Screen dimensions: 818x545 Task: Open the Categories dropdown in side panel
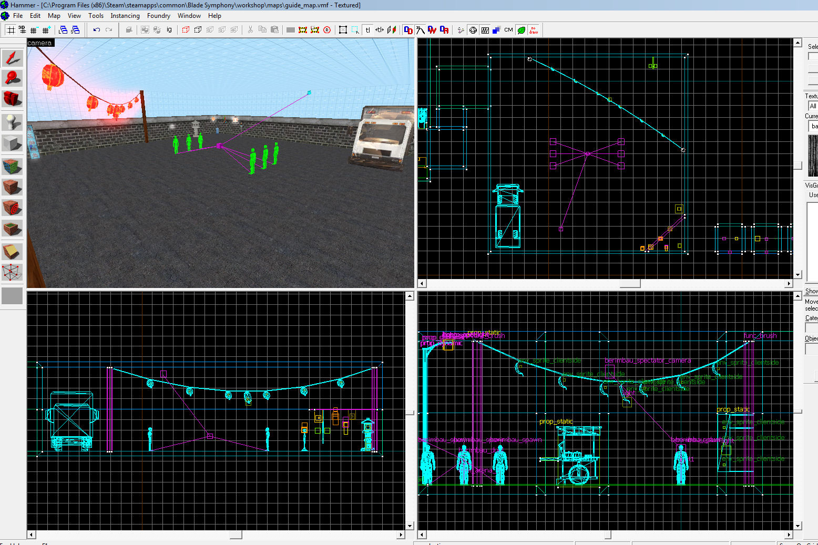(812, 328)
